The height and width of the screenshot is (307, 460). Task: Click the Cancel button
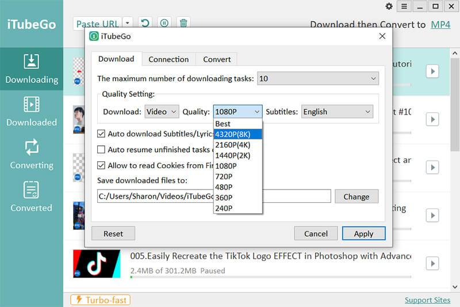click(316, 233)
